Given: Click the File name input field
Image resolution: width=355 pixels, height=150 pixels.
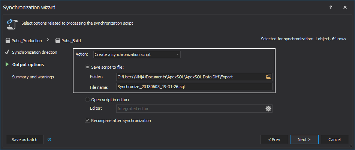Looking at the screenshot, I should [x=194, y=87].
